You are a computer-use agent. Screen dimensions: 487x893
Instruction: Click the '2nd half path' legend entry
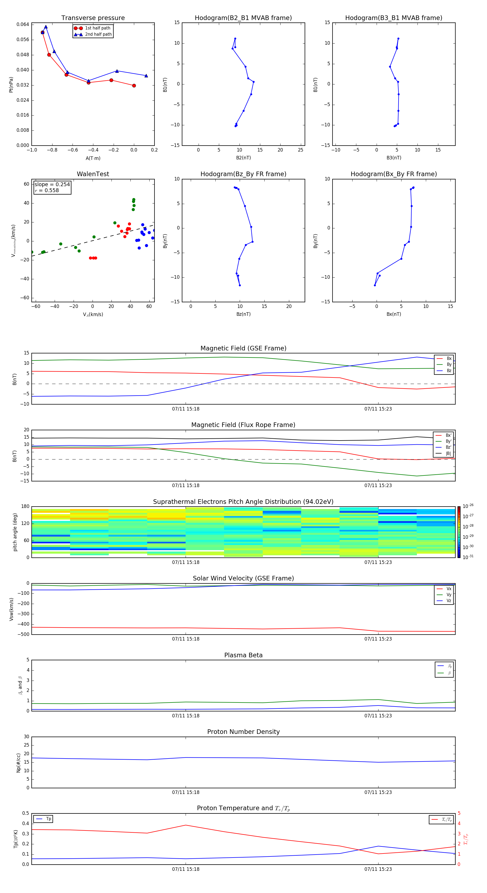tap(93, 34)
